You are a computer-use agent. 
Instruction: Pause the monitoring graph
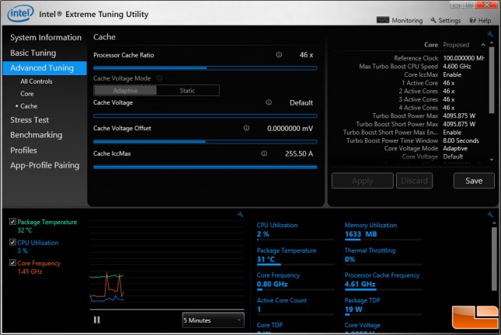point(97,319)
